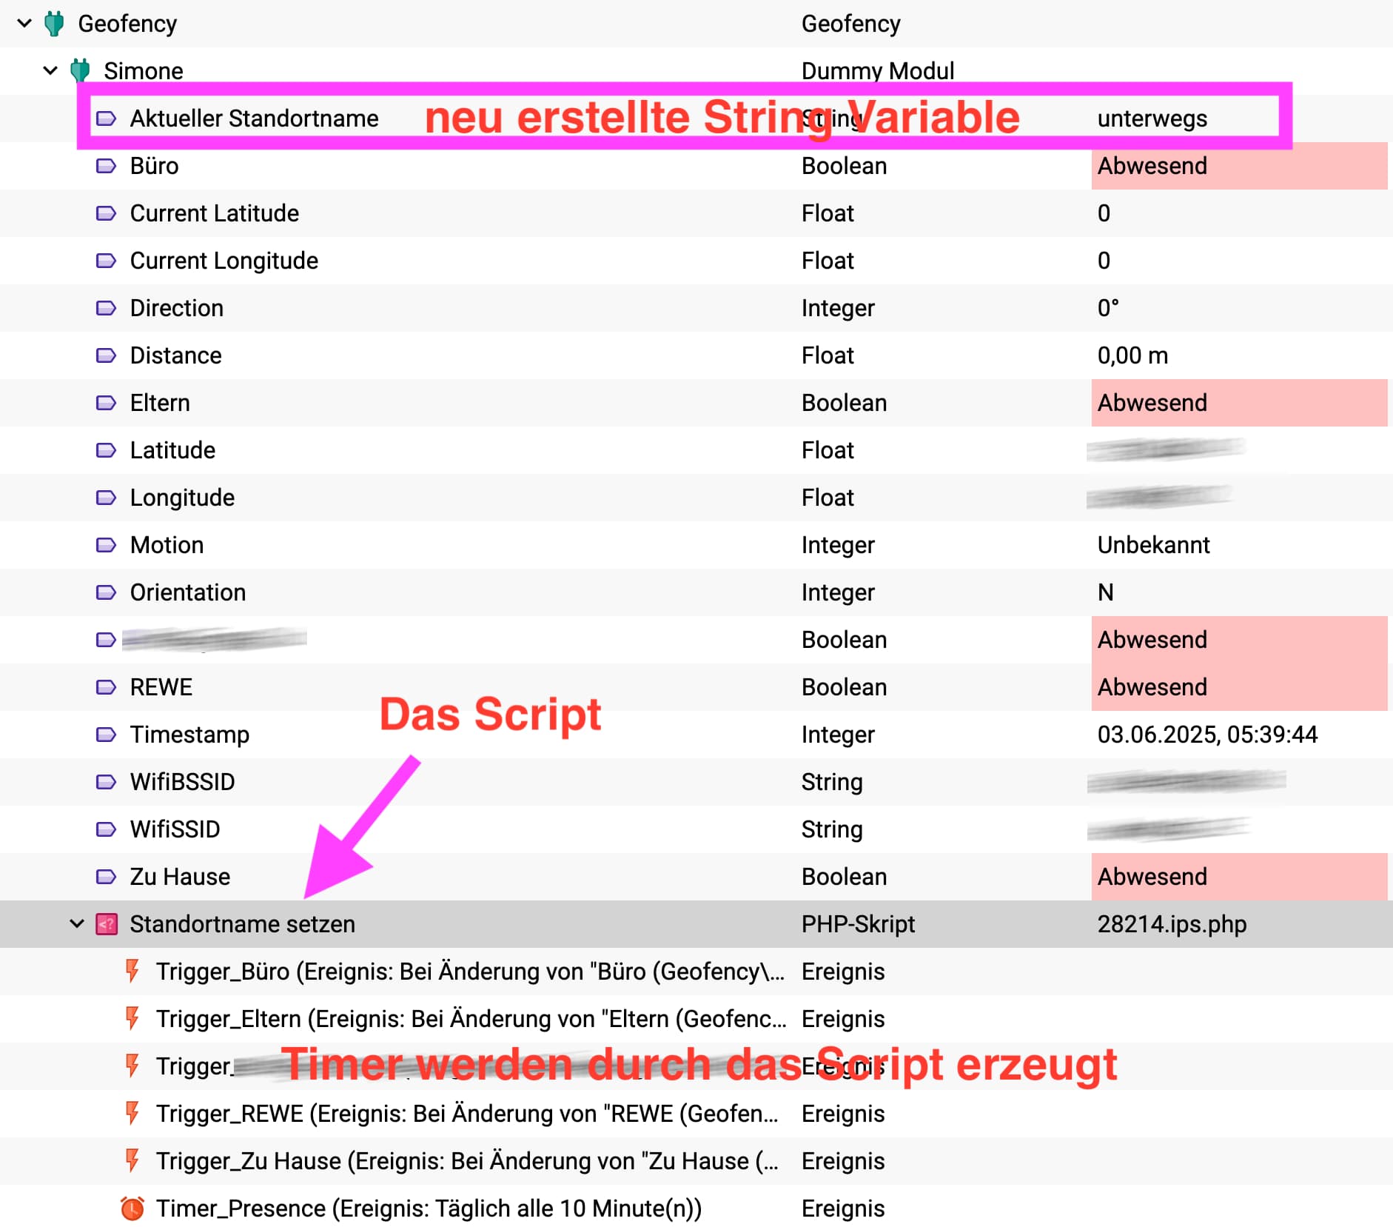Screen dimensions: 1393x1227
Task: Click the Geofency module plug icon
Action: [x=54, y=24]
